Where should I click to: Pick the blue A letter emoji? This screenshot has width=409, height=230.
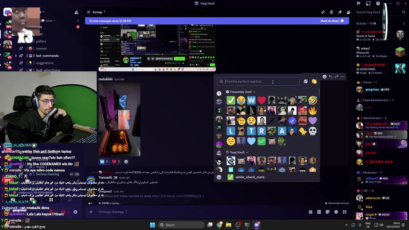[282, 131]
